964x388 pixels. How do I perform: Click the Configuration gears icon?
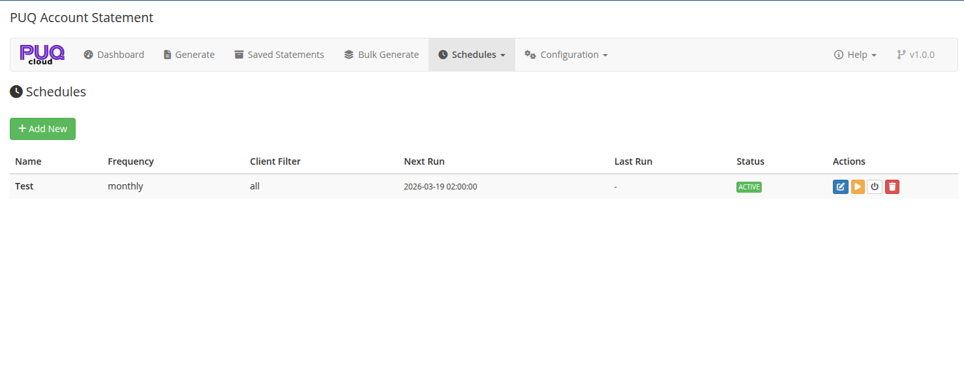[x=531, y=55]
